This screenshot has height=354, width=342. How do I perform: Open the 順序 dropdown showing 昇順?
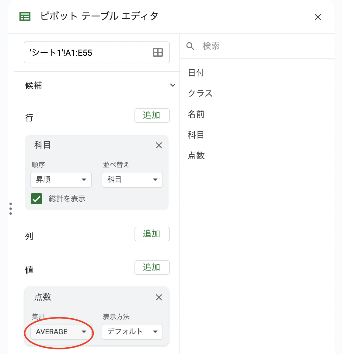61,180
